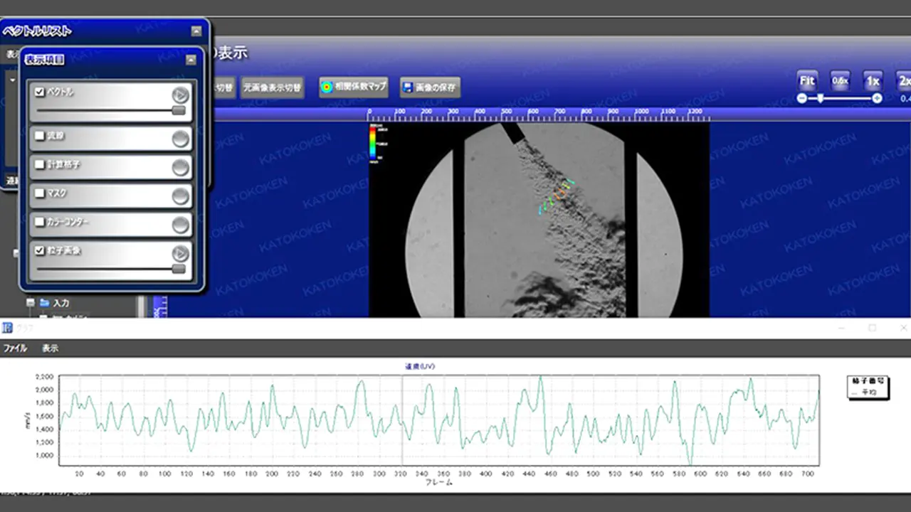Click the arrow button in the ベクトル row

point(181,95)
